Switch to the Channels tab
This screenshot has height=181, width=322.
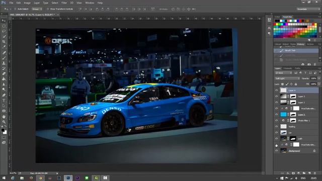tap(287, 68)
